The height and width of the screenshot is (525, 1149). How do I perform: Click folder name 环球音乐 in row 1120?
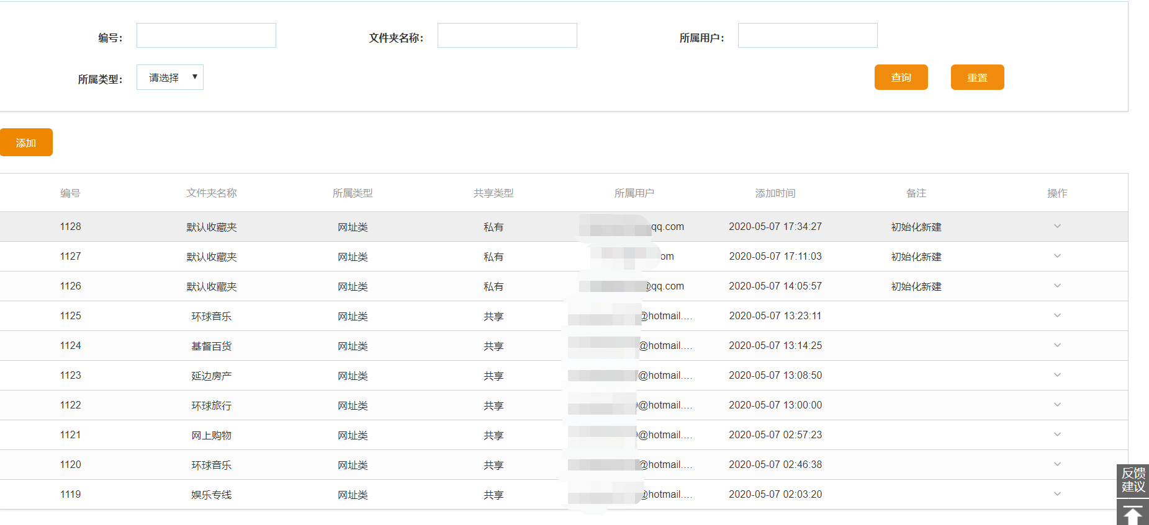(x=211, y=465)
